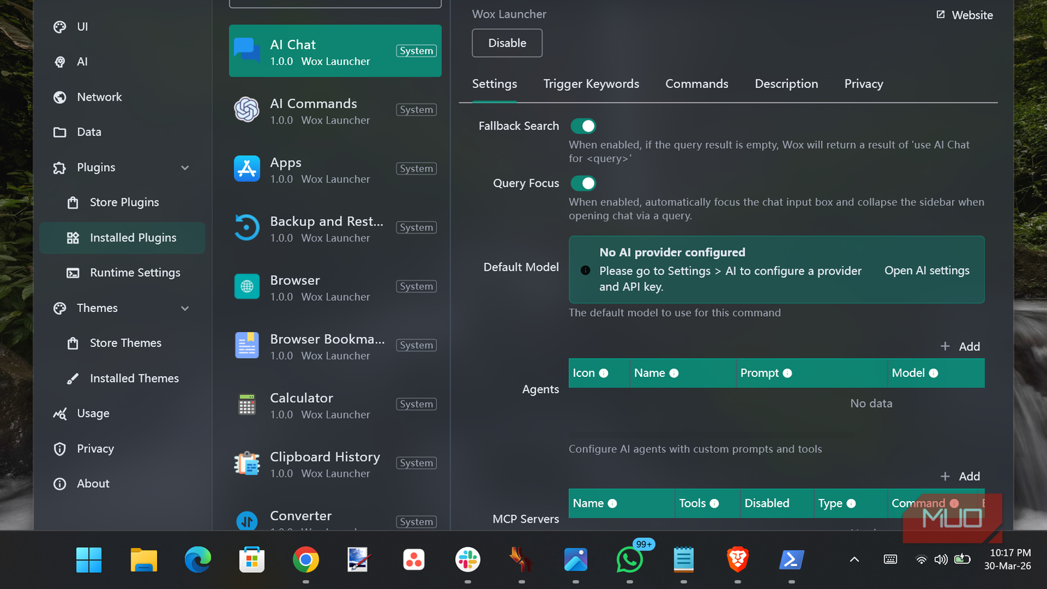Click info icon beside Prompt column

tap(787, 373)
